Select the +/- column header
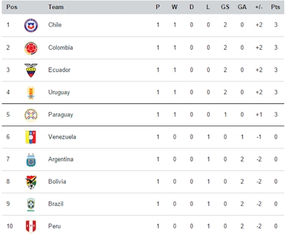This screenshot has width=287, height=236. click(259, 7)
